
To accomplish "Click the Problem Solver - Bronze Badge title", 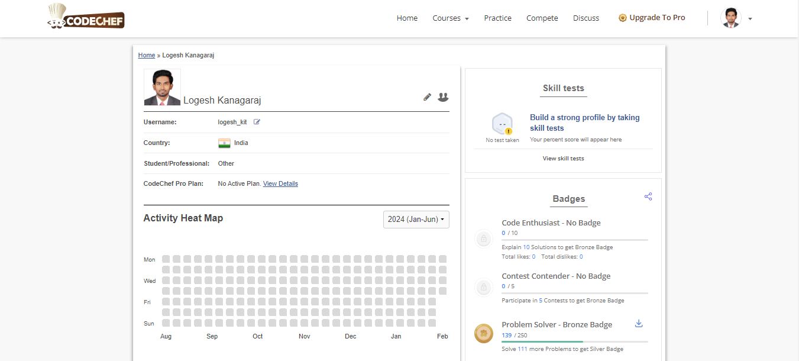I will 557,325.
